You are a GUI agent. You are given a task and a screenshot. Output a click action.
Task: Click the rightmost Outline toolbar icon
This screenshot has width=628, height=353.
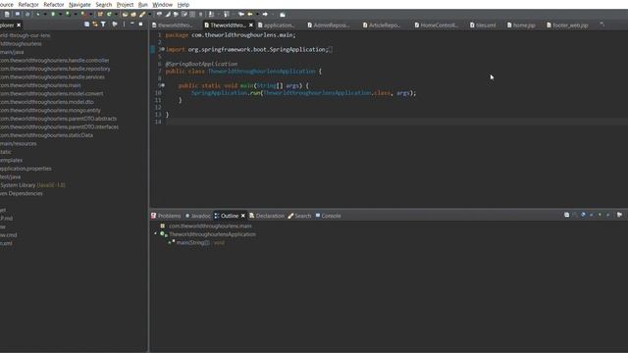pos(619,215)
